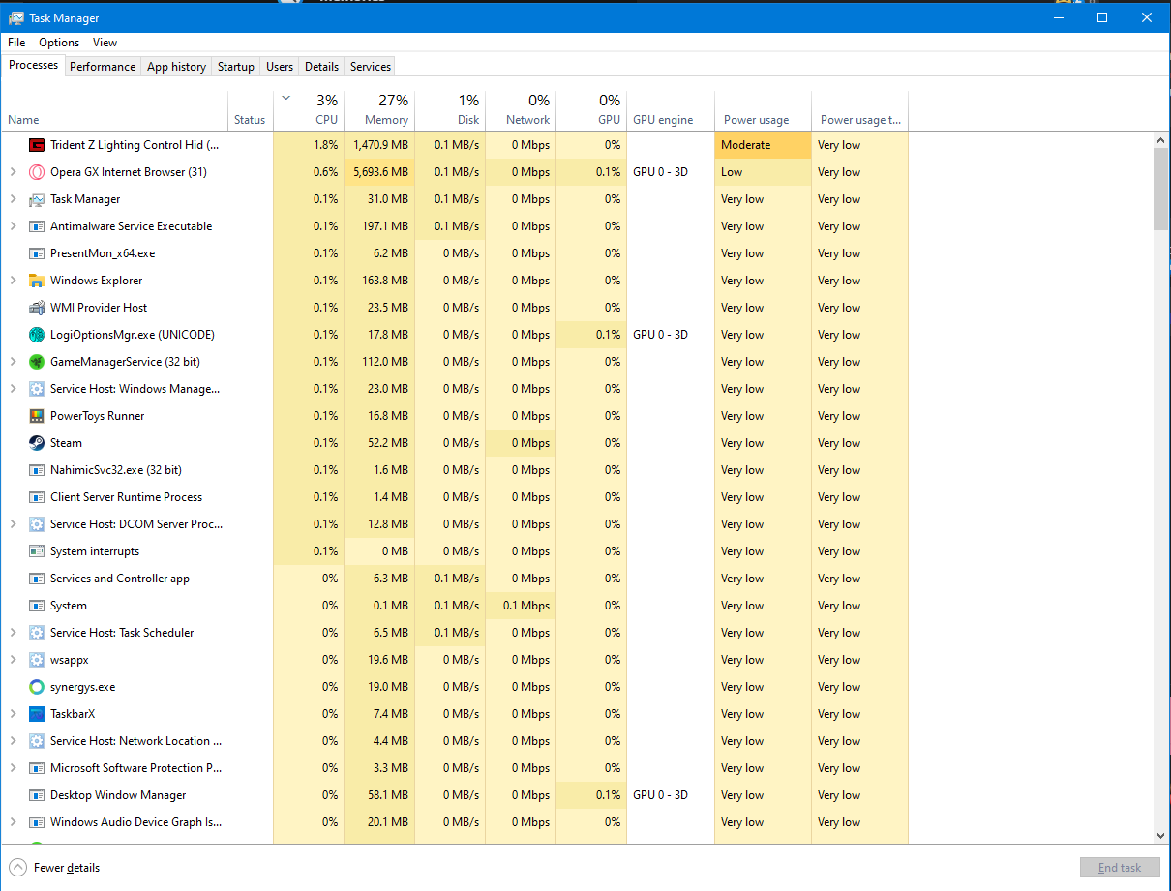Expand the Opera GX Internet Browser group
1171x891 pixels.
coord(13,172)
